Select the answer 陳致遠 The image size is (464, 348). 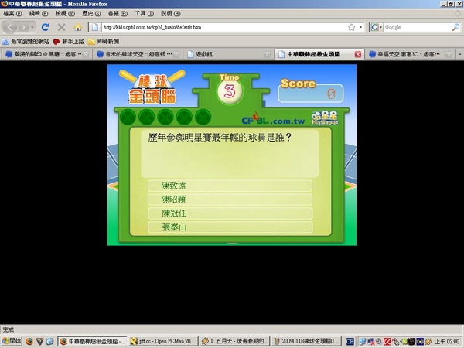click(230, 186)
